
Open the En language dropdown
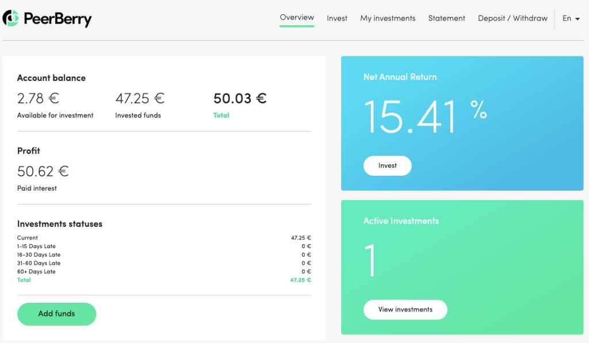567,18
